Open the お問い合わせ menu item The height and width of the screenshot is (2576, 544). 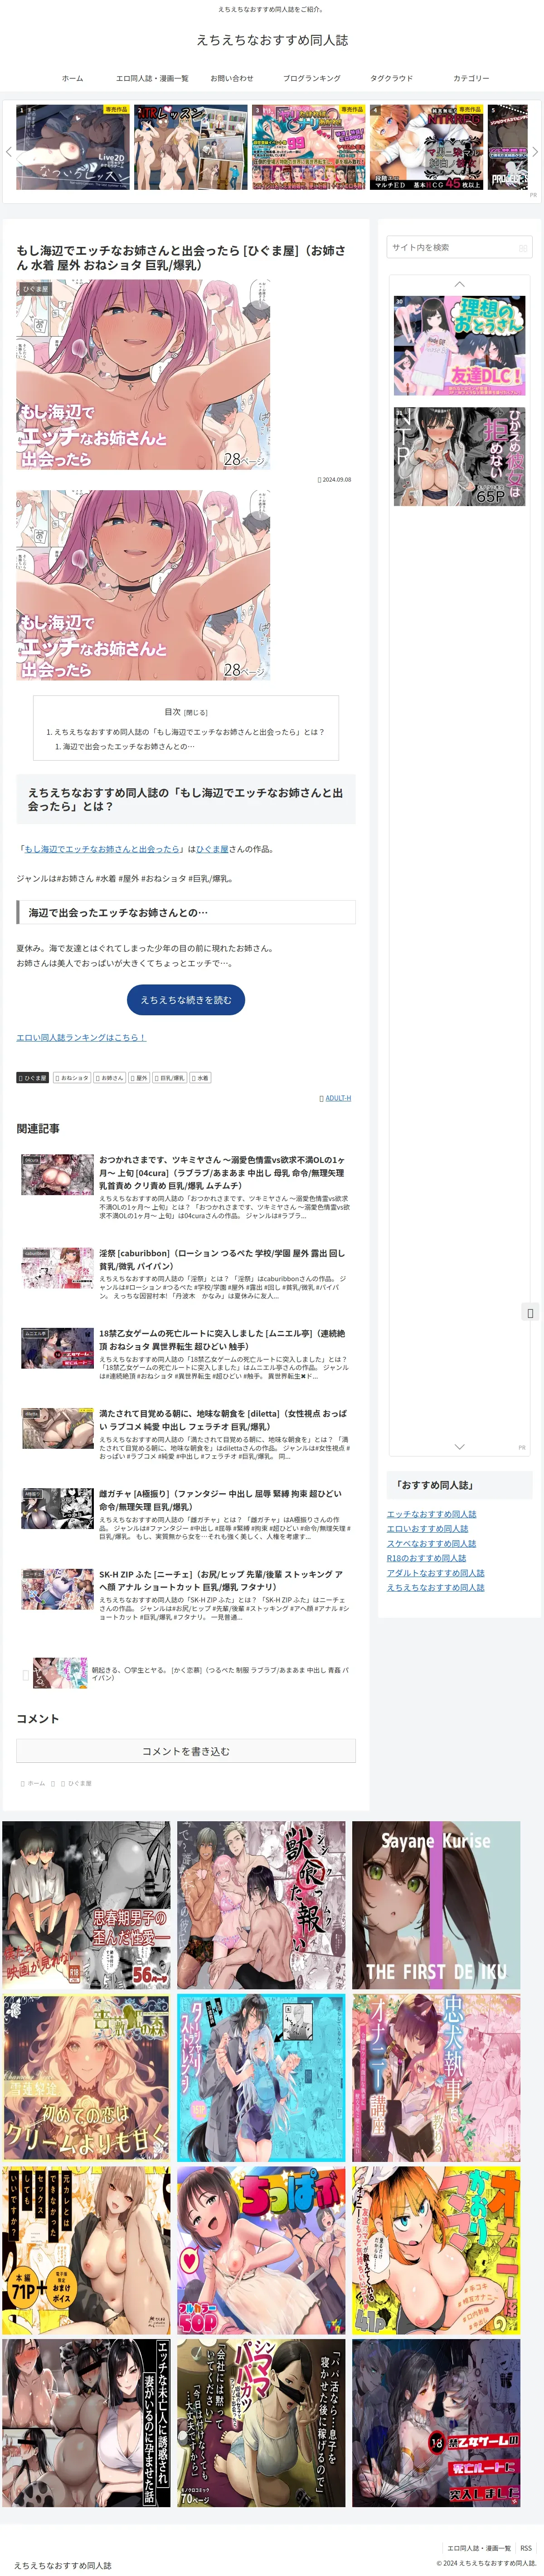[x=231, y=78]
